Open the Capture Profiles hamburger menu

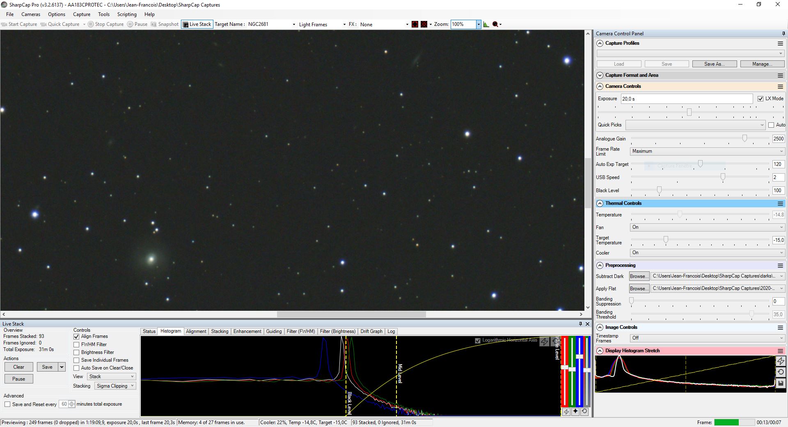[780, 43]
